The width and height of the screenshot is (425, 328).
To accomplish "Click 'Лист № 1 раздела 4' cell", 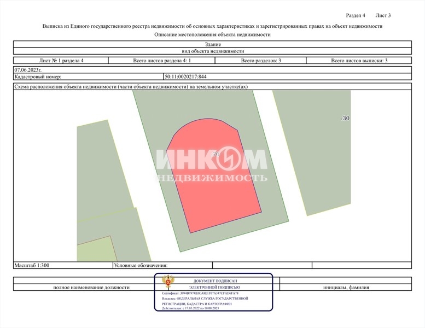I will (61, 60).
